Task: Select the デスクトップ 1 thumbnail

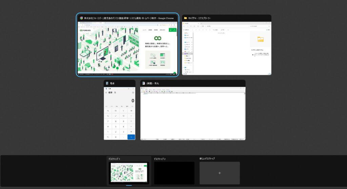Action: coord(129,173)
